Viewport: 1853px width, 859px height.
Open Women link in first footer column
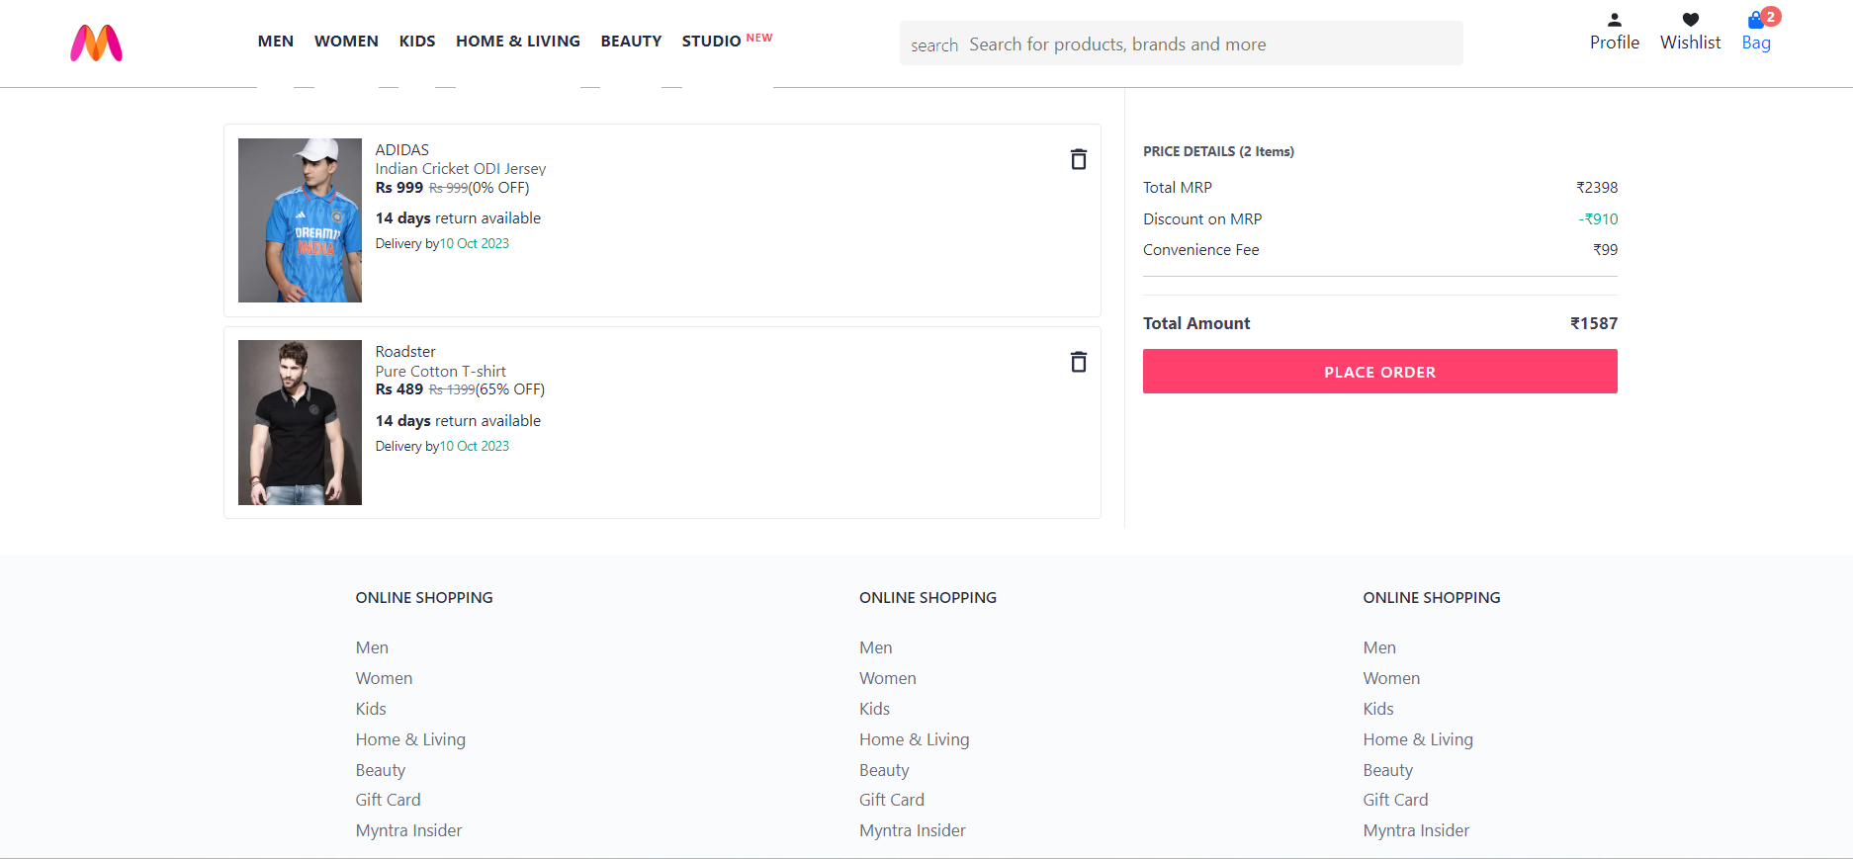pyautogui.click(x=384, y=678)
